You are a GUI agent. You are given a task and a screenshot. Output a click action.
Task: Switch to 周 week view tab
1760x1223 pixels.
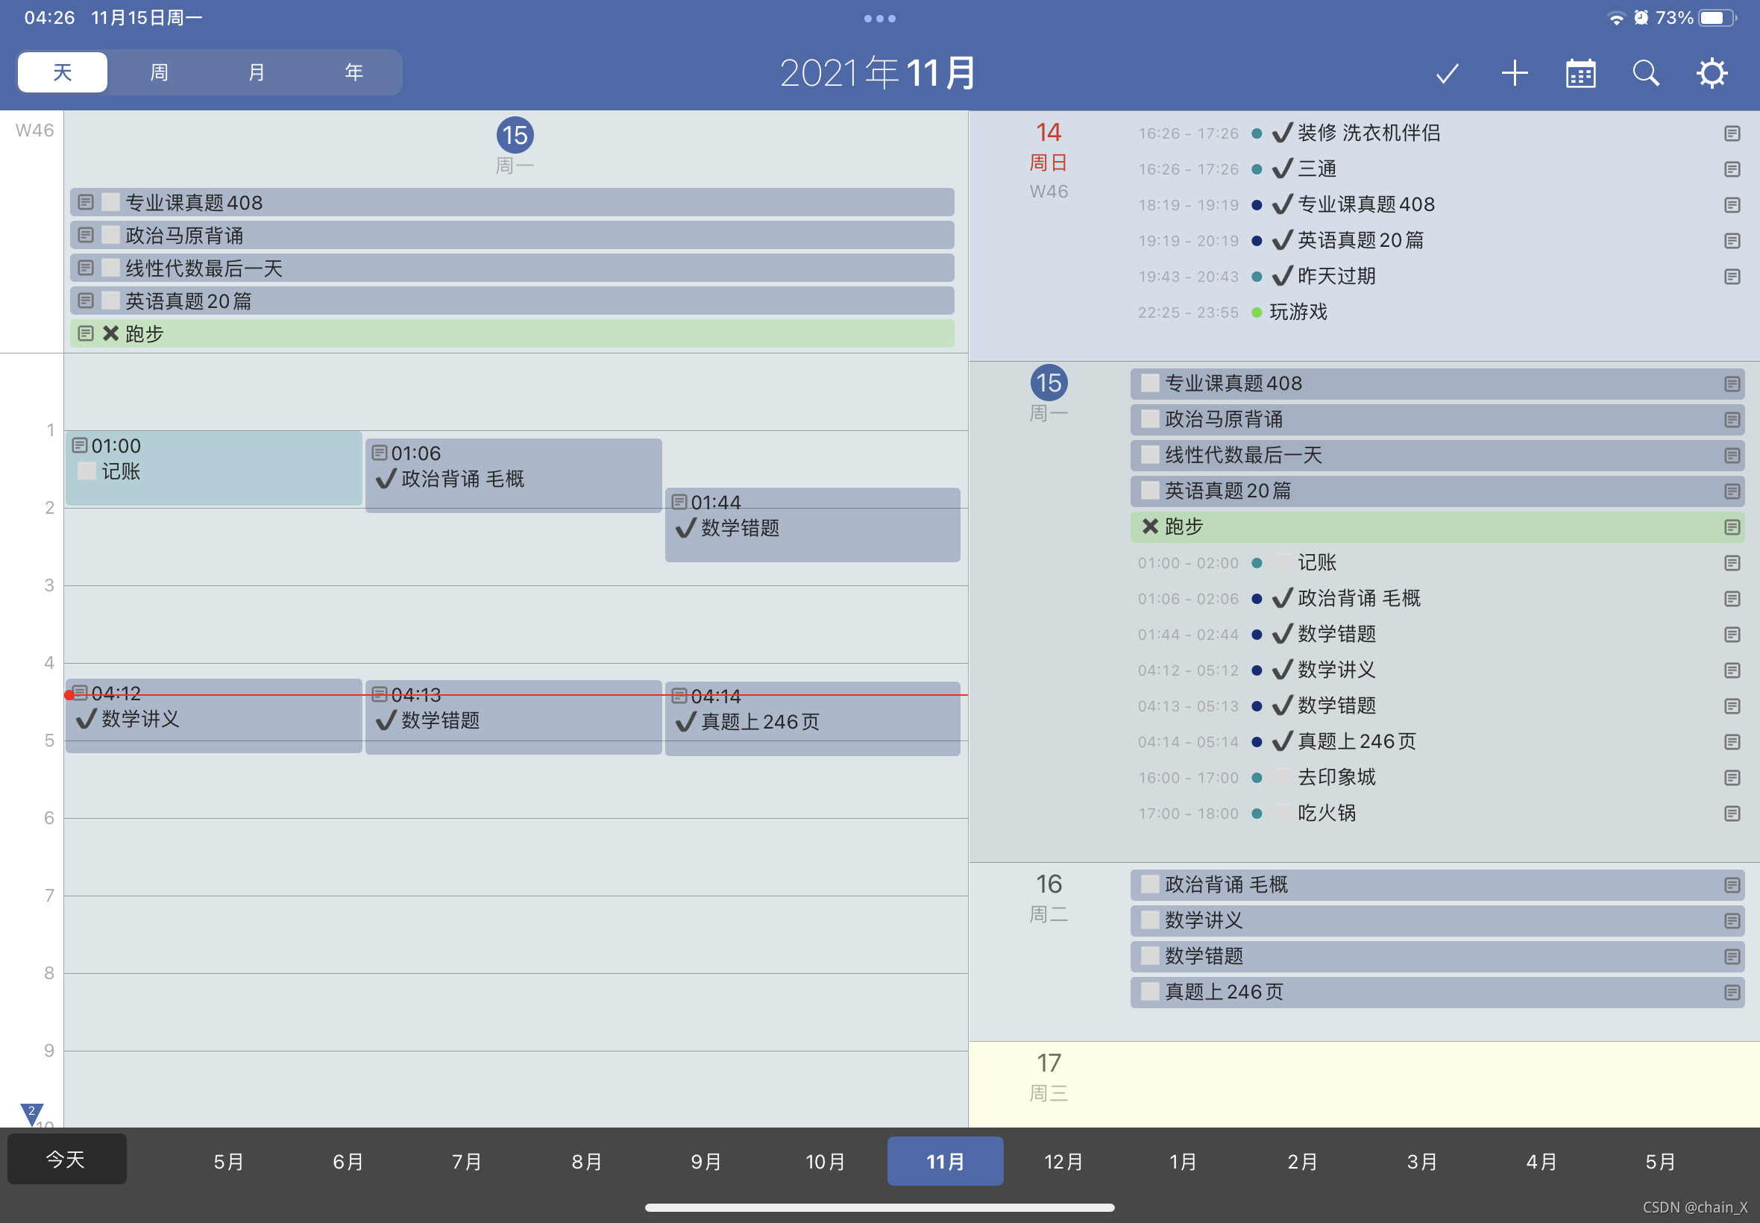159,73
